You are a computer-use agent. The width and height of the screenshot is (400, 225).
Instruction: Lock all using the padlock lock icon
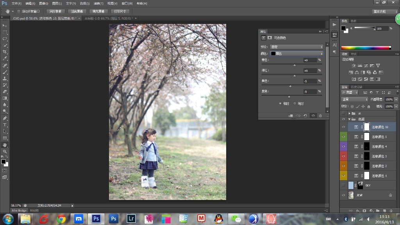click(x=369, y=106)
